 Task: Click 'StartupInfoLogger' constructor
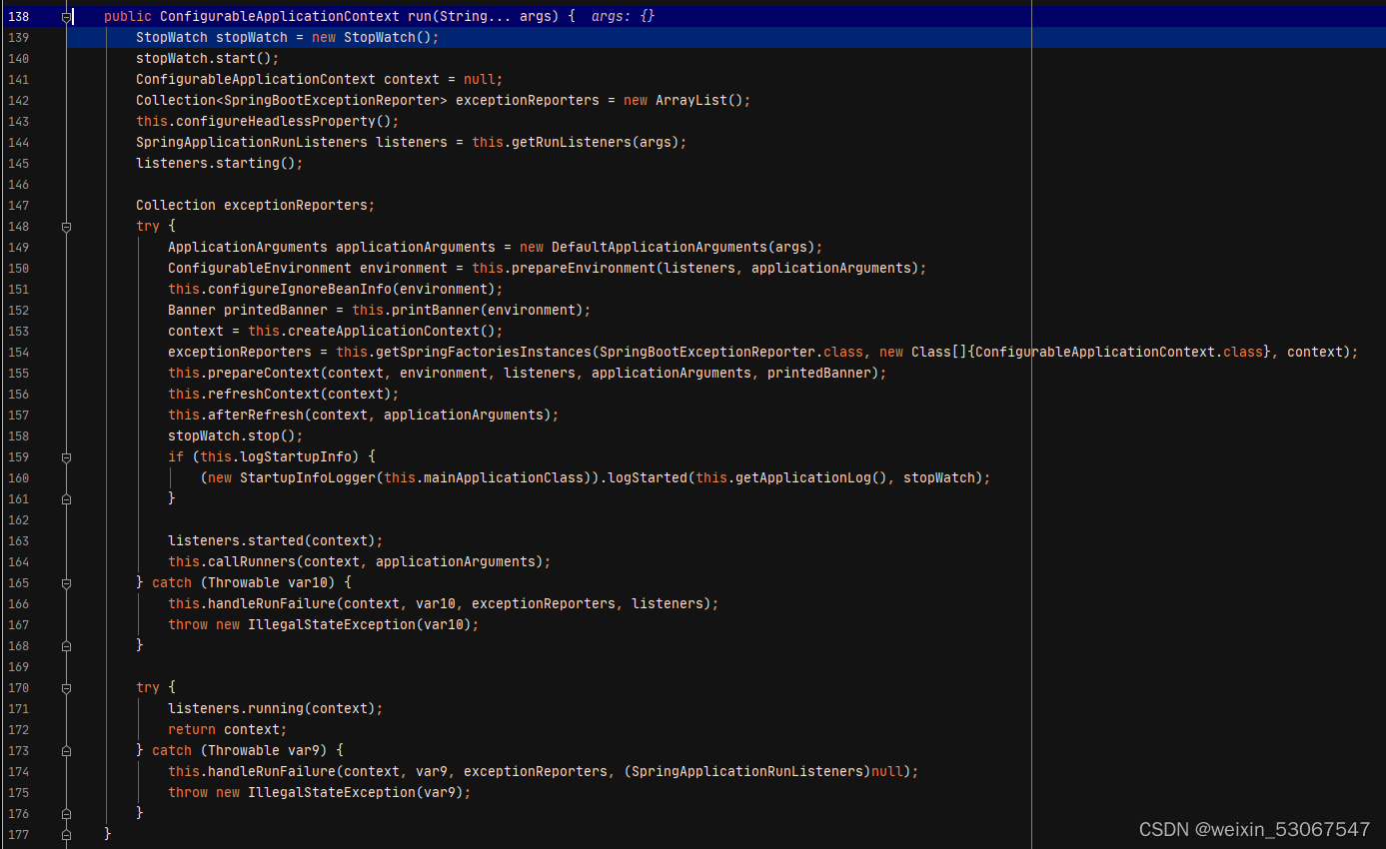pos(308,478)
